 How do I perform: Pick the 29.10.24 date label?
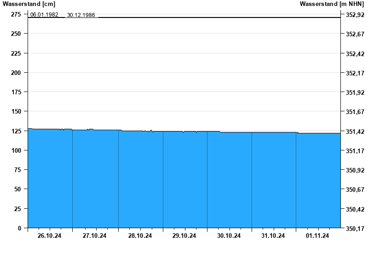click(184, 236)
